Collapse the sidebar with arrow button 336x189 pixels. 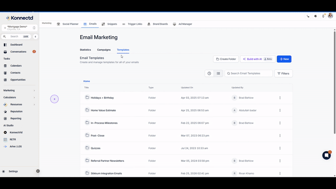[38, 171]
